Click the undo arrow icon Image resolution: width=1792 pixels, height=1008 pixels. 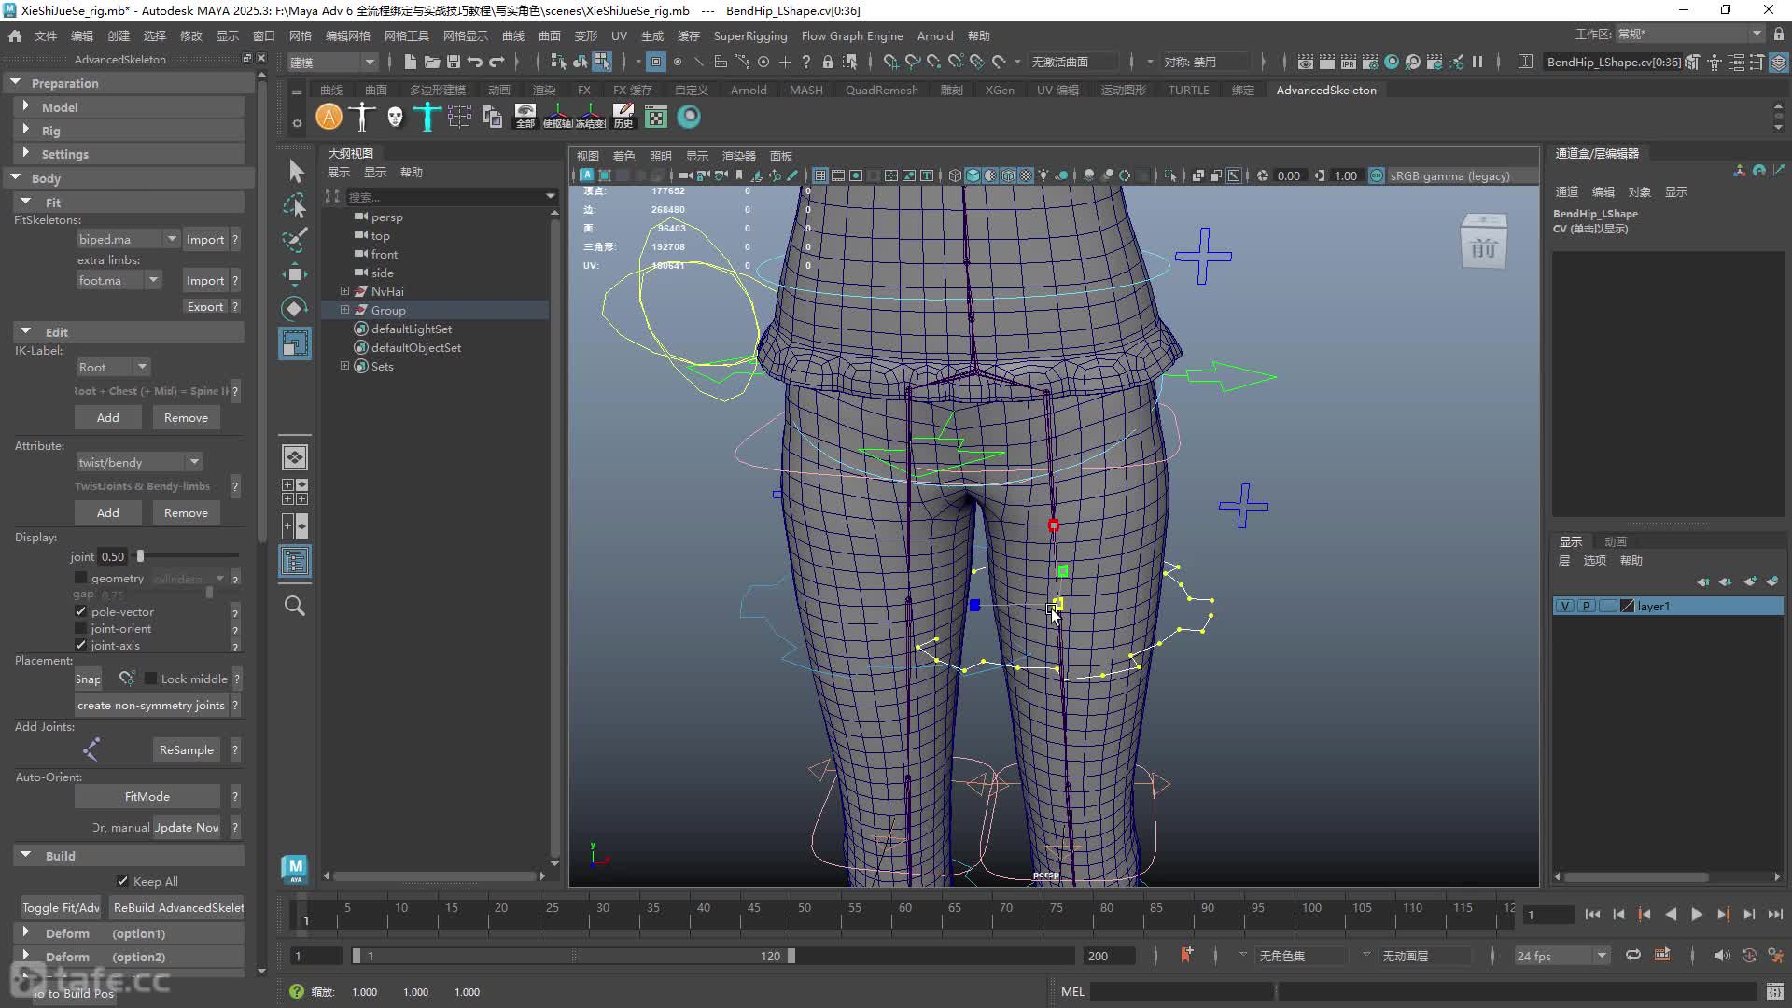475,62
